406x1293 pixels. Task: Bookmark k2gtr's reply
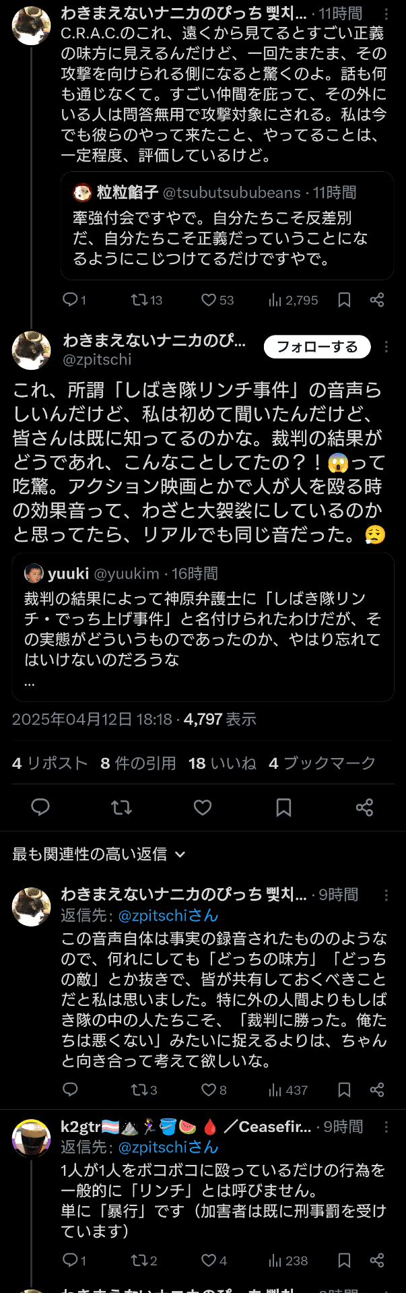pos(344,1259)
